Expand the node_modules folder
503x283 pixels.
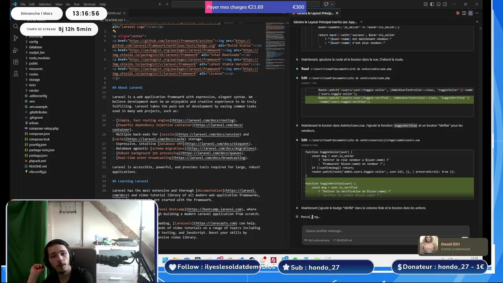[39, 58]
